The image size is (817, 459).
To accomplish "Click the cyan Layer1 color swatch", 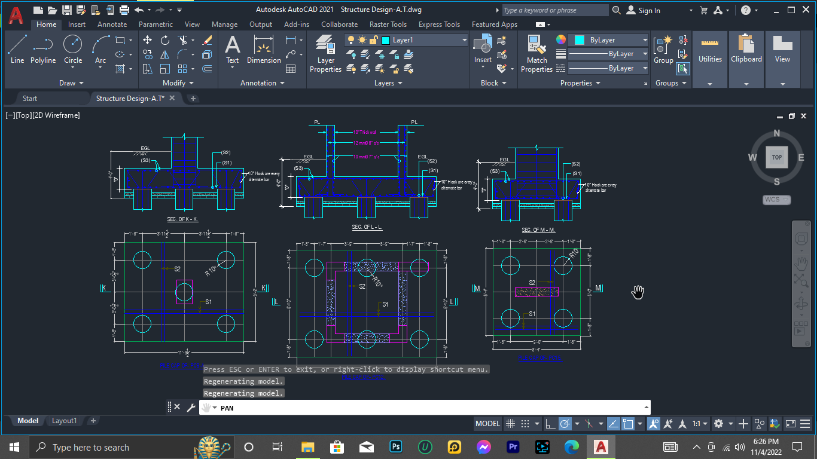I will [386, 39].
